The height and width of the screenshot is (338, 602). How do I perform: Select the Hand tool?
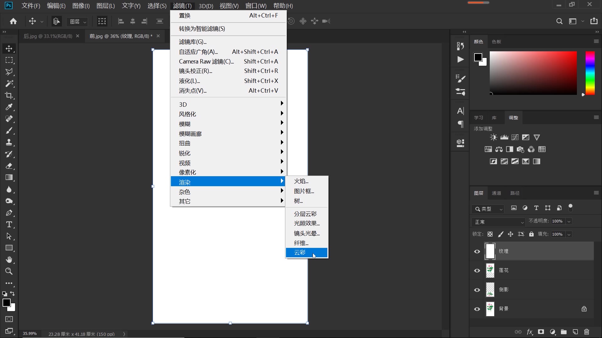(x=9, y=259)
